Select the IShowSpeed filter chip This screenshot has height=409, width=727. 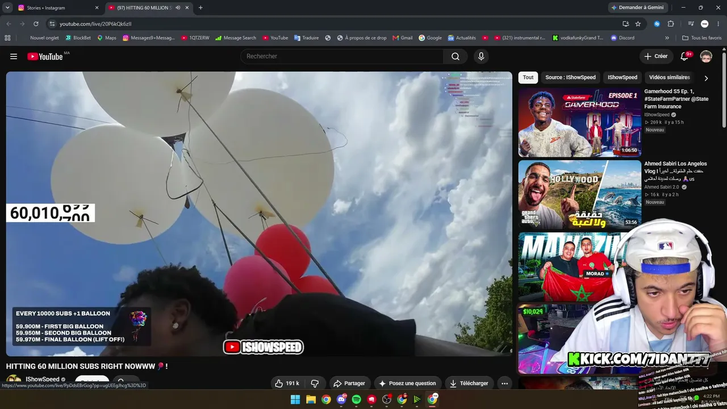622,77
